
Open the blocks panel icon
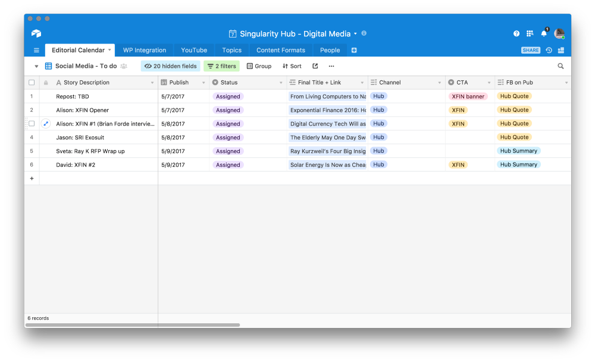pyautogui.click(x=561, y=50)
